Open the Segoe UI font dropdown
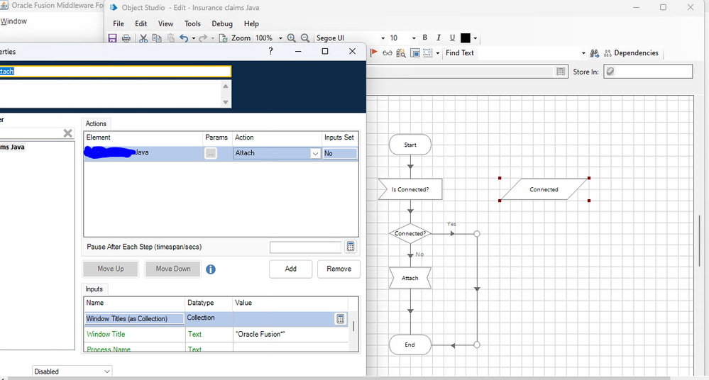Image resolution: width=709 pixels, height=380 pixels. (383, 38)
